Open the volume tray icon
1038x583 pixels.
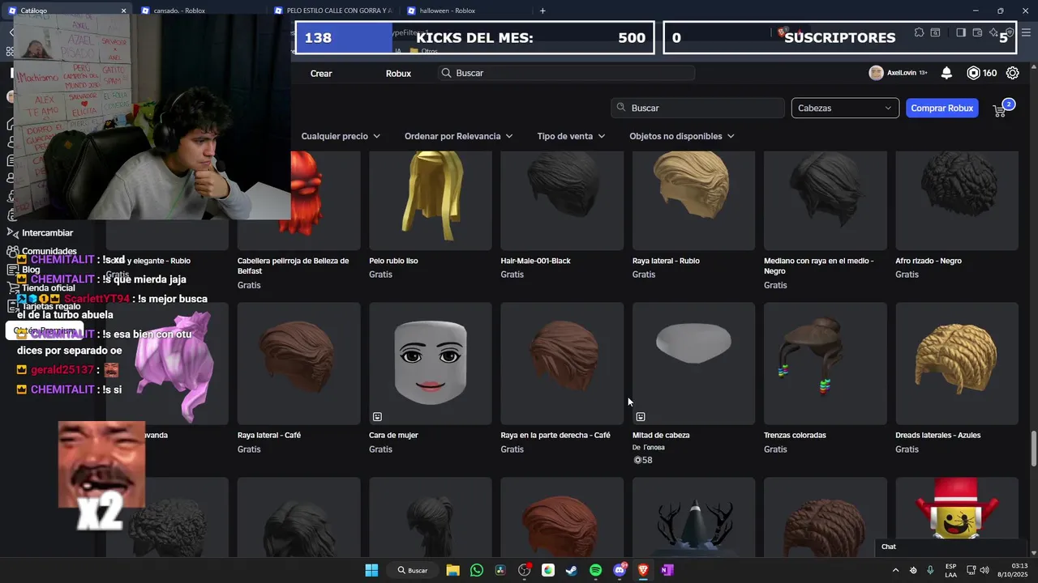(x=984, y=570)
